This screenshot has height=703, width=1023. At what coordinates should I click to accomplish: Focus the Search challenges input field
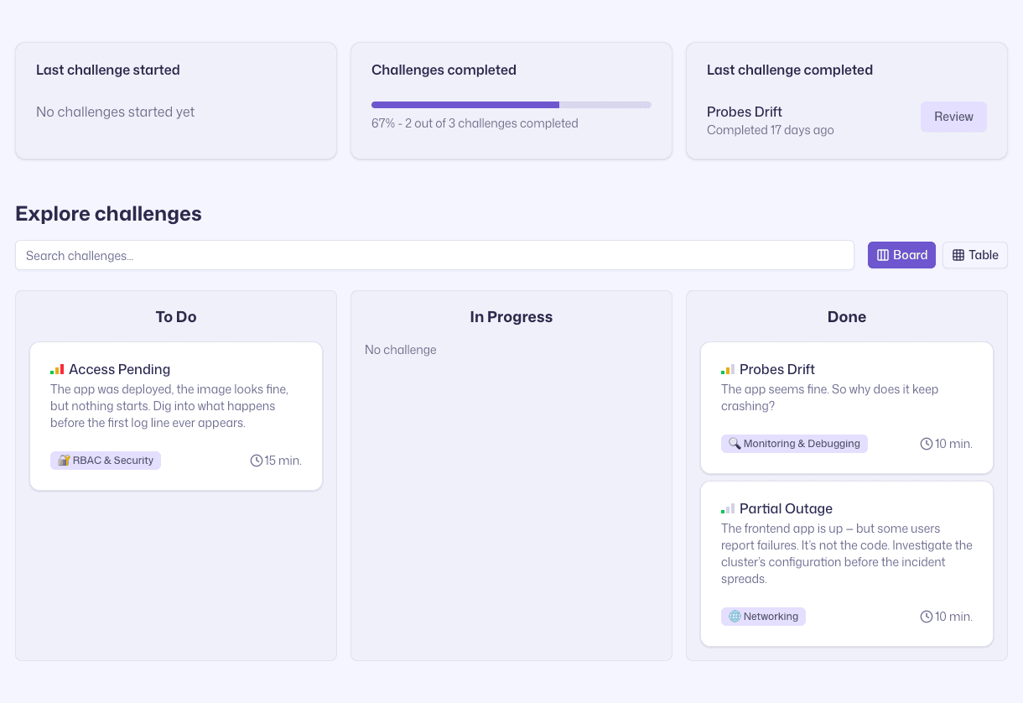[x=434, y=255]
